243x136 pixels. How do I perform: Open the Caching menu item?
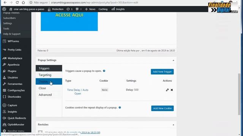tap(103, 9)
